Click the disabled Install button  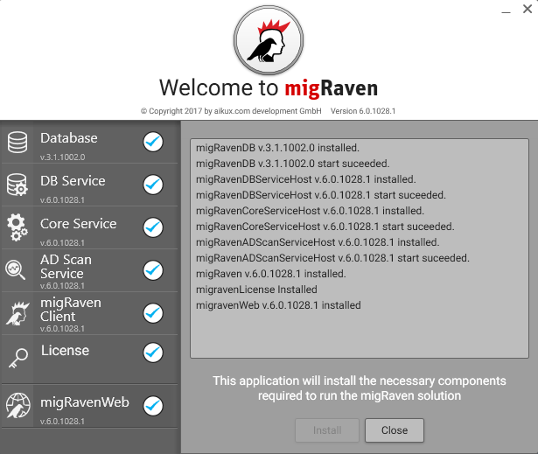point(327,430)
